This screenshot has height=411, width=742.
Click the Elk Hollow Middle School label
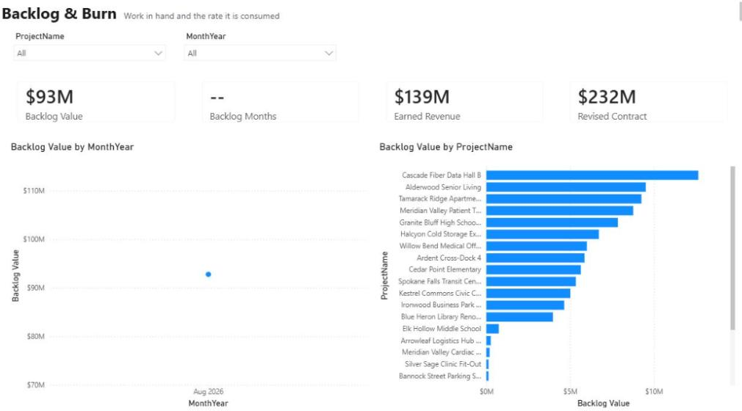pyautogui.click(x=442, y=329)
